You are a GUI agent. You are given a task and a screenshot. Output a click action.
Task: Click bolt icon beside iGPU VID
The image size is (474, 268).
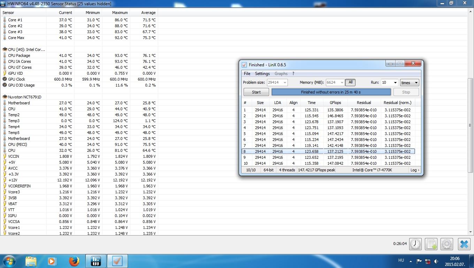pyautogui.click(x=5, y=73)
